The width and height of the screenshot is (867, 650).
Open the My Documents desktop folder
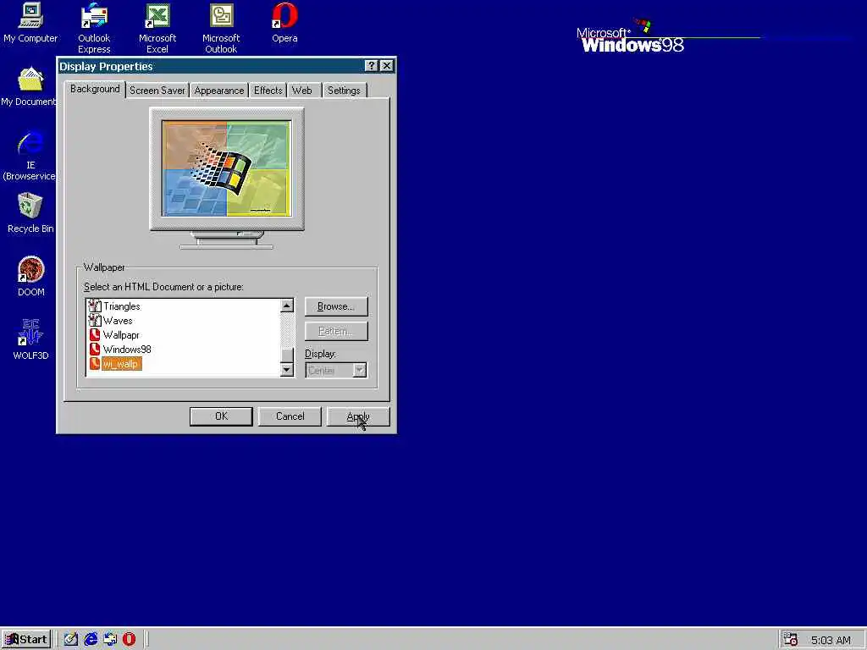(x=29, y=86)
